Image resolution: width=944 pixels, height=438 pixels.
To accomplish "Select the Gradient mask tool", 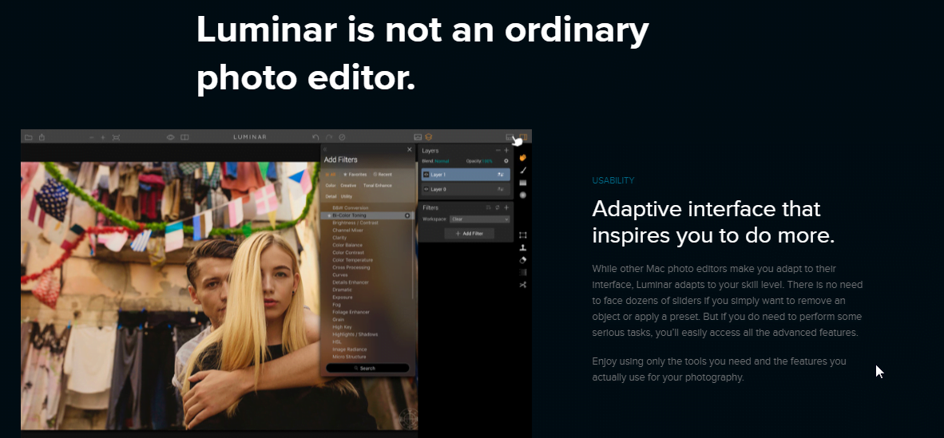I will point(522,183).
